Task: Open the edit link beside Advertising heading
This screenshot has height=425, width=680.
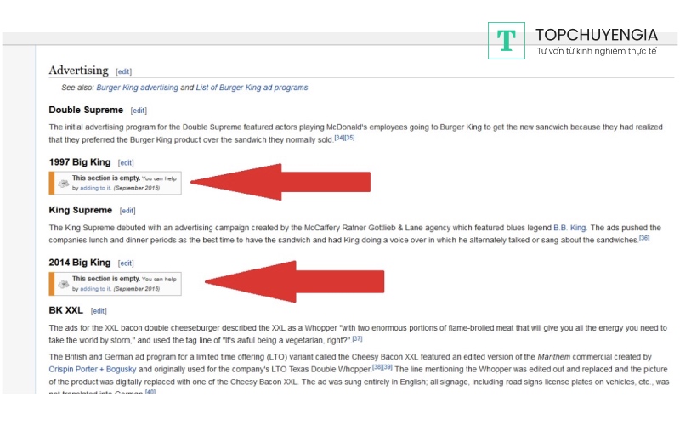Action: (x=123, y=71)
